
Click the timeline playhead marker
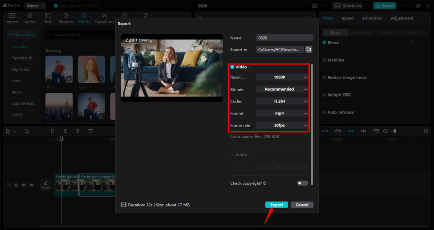[x=61, y=139]
